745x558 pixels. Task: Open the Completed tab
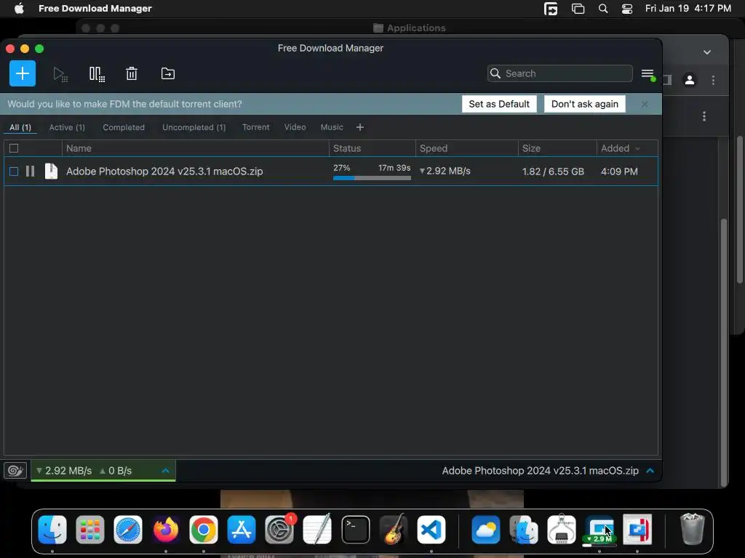[x=124, y=127]
